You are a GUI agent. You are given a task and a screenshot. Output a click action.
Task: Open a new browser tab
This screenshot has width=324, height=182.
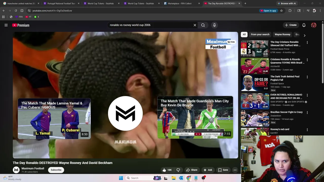[x=245, y=4]
